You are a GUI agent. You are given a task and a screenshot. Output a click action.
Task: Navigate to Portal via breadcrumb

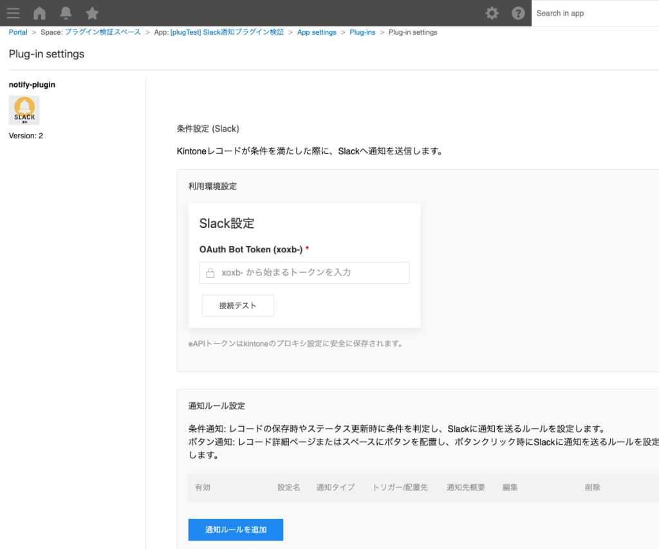coord(17,32)
